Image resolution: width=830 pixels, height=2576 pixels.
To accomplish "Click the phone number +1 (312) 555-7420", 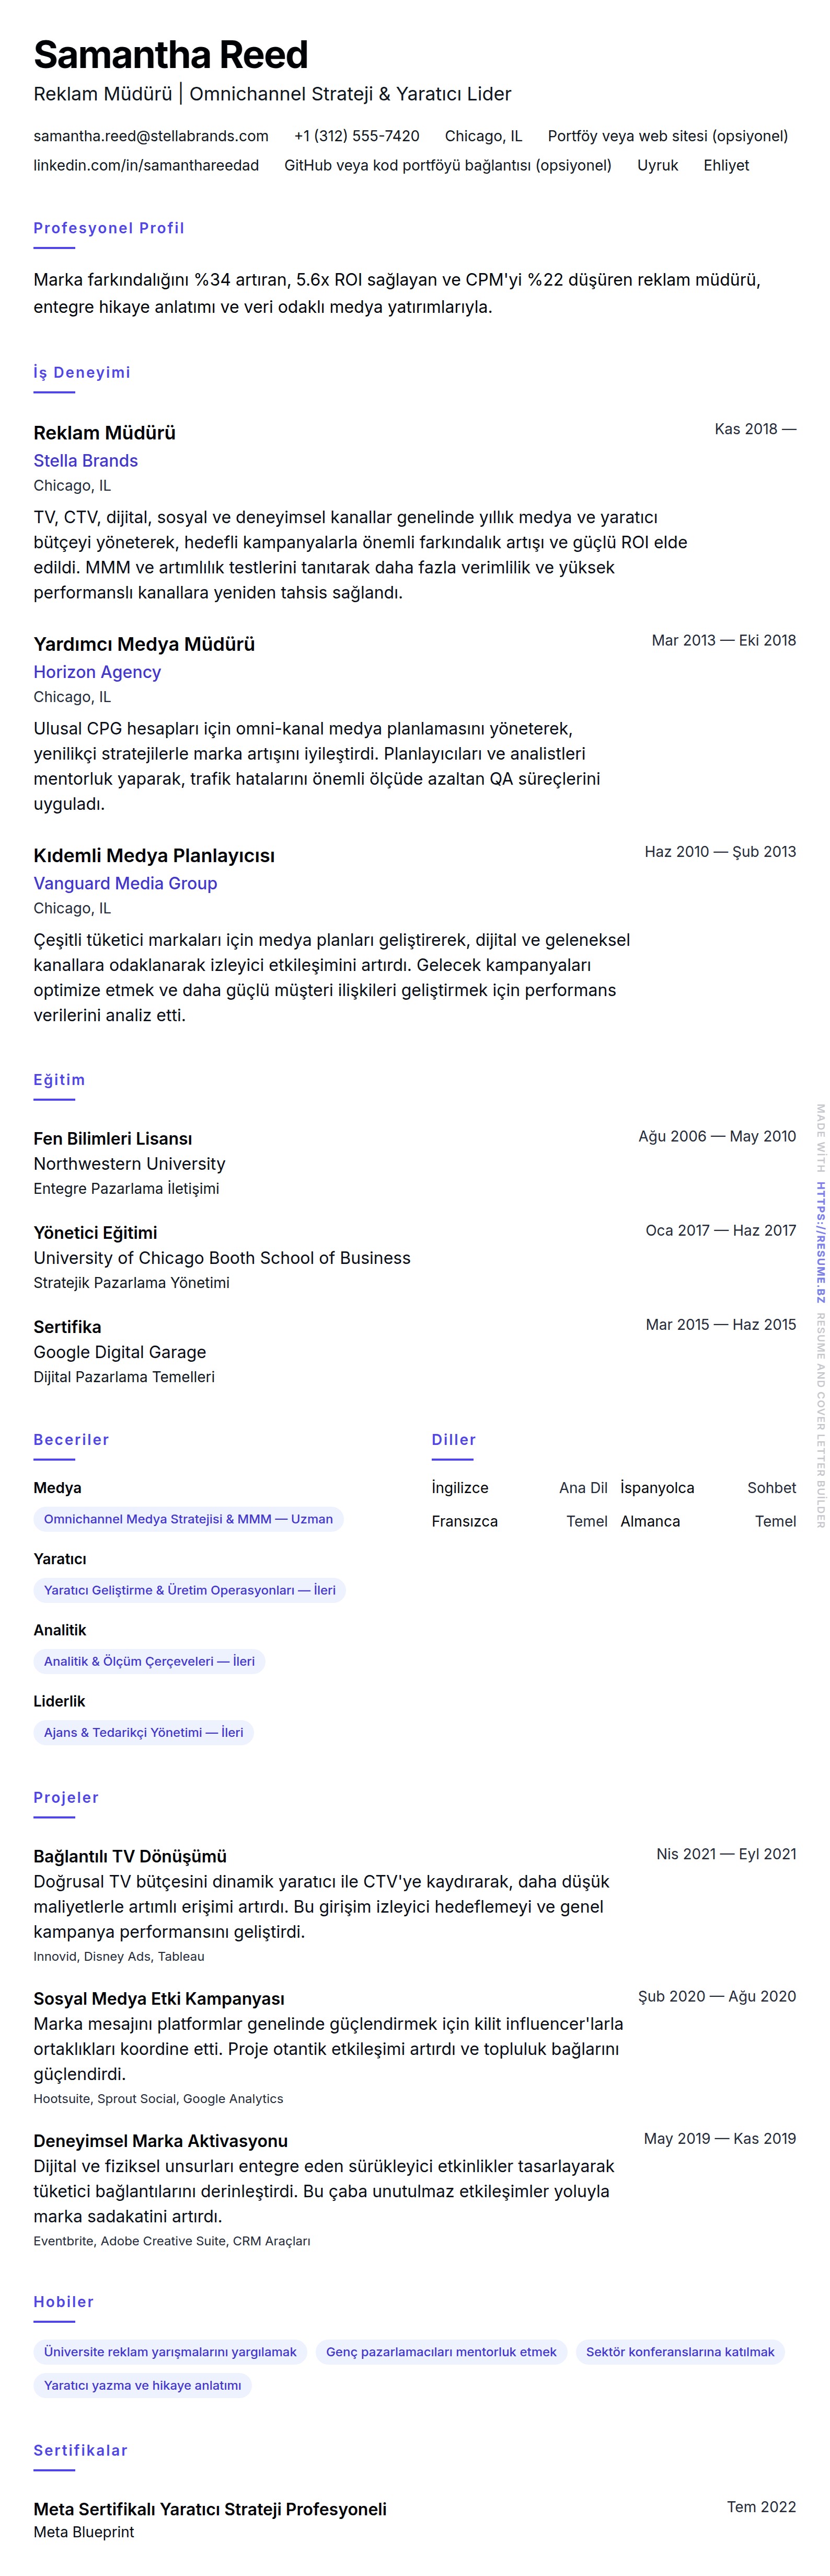I will pos(356,136).
